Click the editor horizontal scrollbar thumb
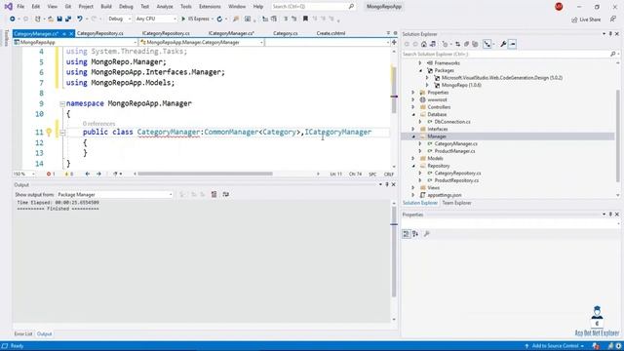 coord(205,174)
